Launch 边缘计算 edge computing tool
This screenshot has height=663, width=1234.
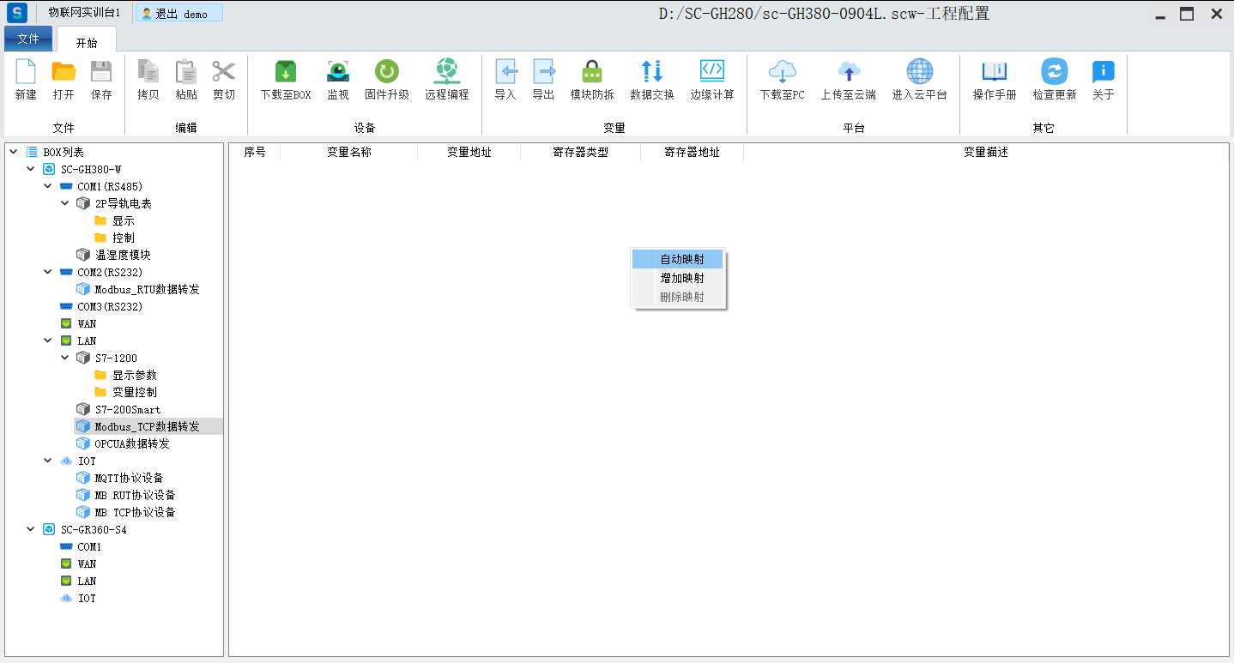(x=711, y=72)
